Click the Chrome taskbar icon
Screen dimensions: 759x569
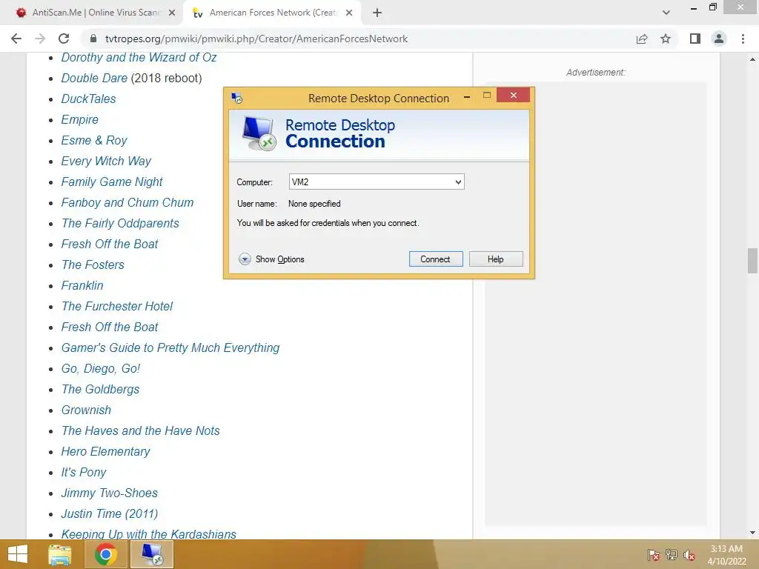105,554
